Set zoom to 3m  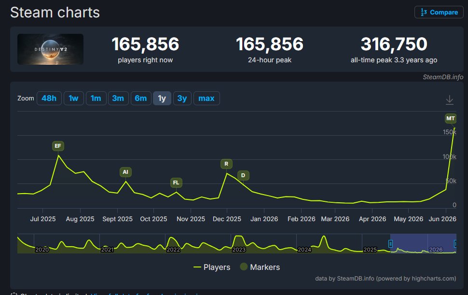click(x=118, y=98)
